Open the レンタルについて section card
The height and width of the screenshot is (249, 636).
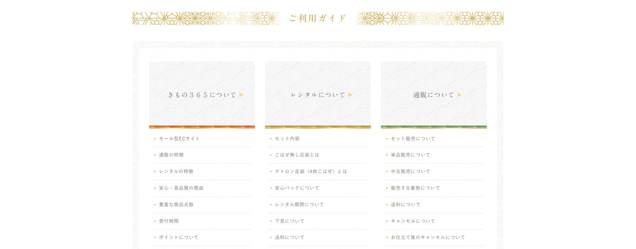318,95
